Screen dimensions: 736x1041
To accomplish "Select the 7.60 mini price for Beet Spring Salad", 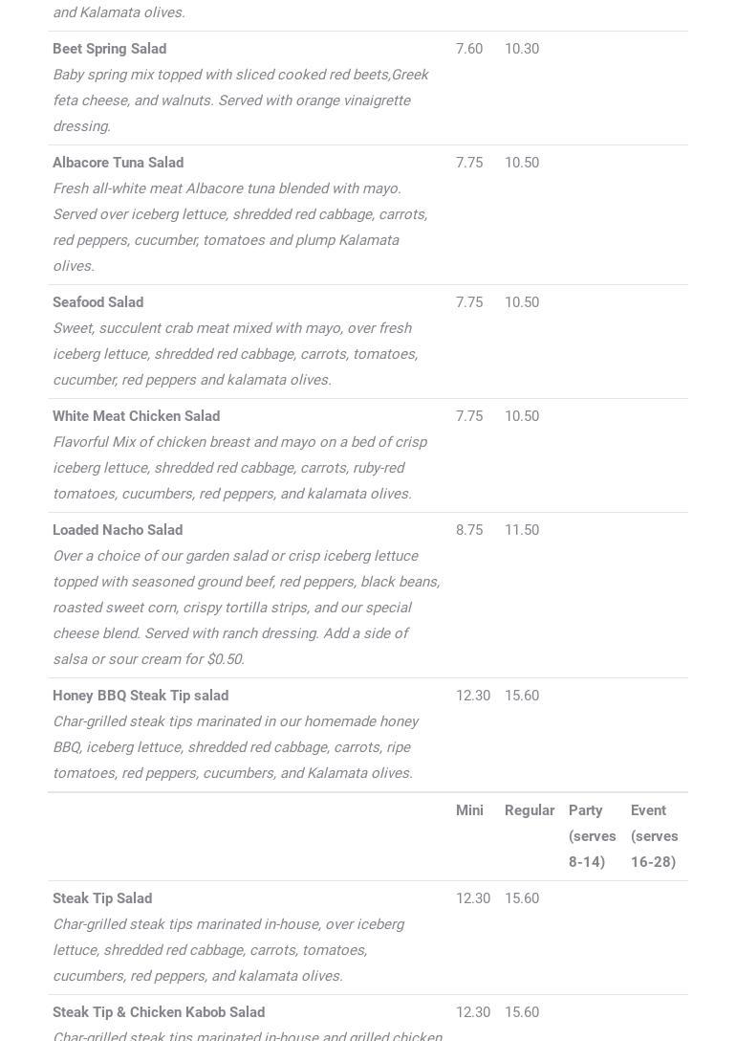I will [x=468, y=49].
